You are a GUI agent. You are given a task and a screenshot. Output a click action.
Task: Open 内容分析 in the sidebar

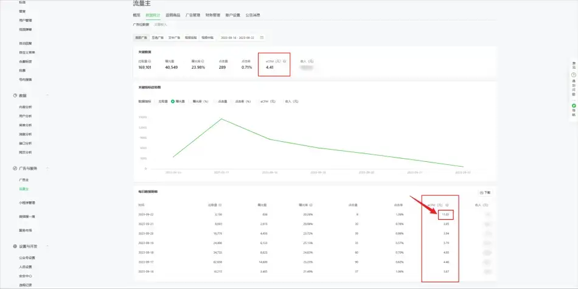[26, 107]
